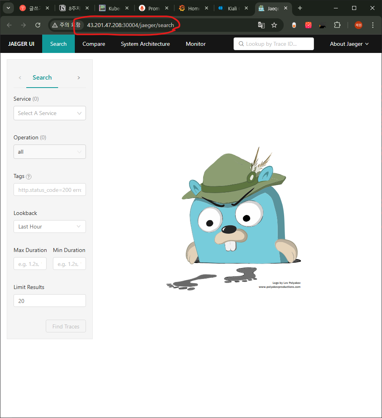Switch to the Prometheus browser tab
Image resolution: width=382 pixels, height=418 pixels.
[154, 8]
